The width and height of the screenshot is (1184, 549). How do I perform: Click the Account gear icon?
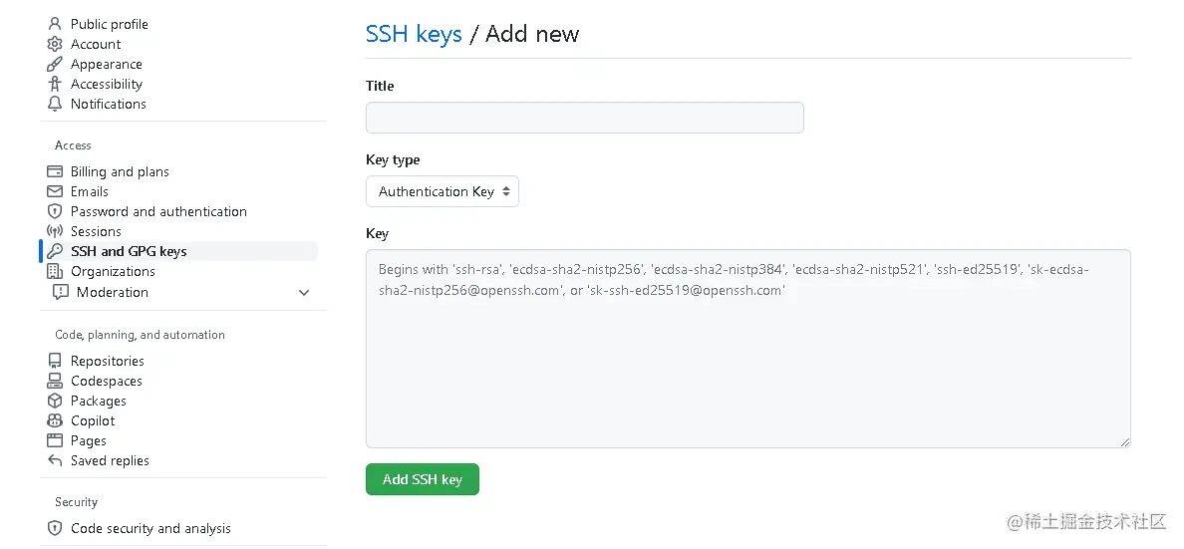click(55, 44)
